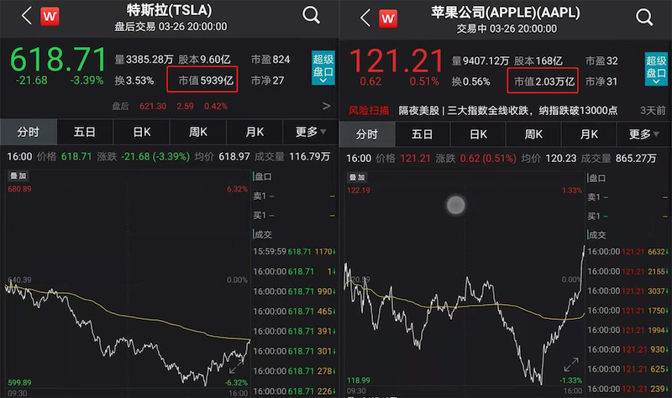Tap Apple 市净31 value

601,81
